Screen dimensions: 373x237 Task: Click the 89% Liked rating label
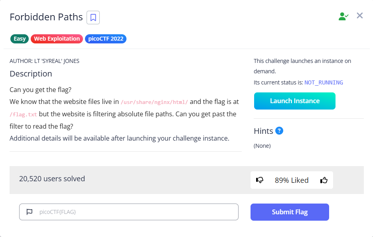pos(292,180)
